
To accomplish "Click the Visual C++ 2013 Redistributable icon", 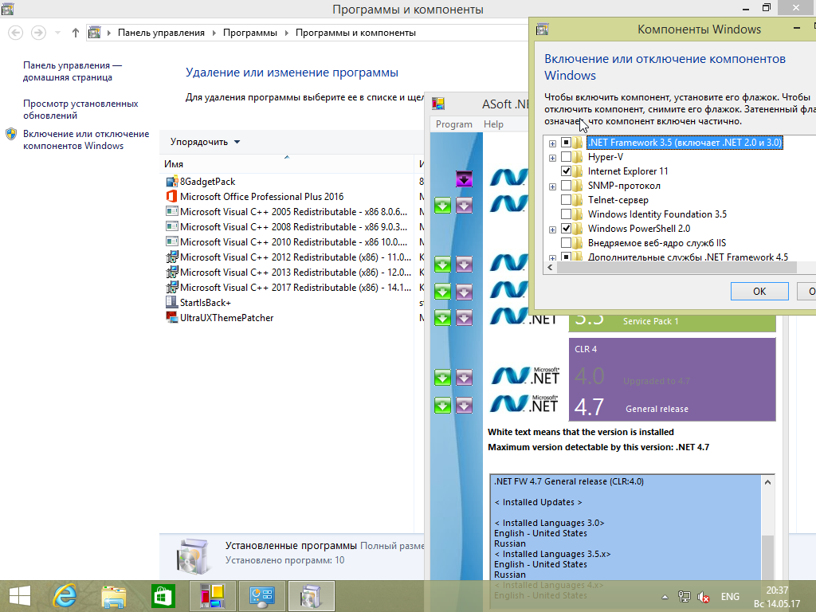I will [x=172, y=273].
